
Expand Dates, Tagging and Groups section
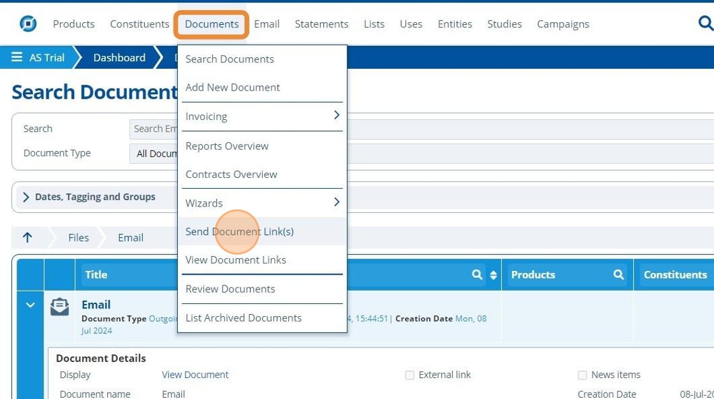click(x=26, y=197)
